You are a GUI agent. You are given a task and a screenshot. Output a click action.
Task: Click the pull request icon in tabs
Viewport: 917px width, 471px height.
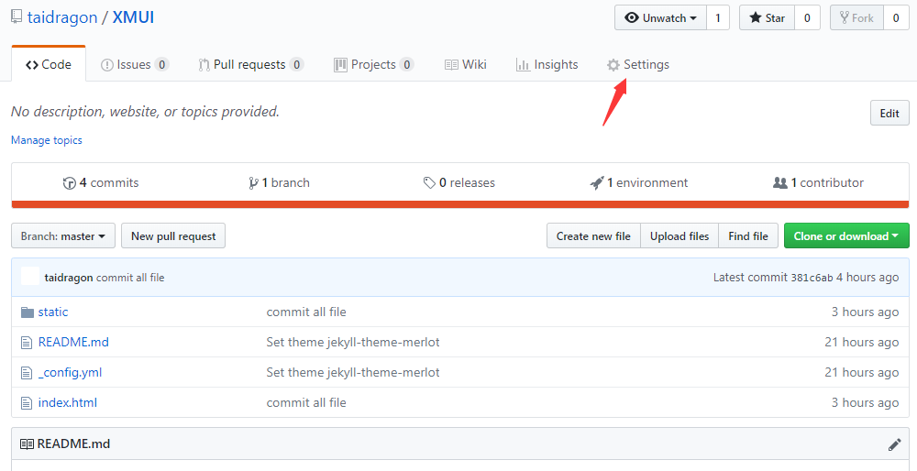[204, 65]
